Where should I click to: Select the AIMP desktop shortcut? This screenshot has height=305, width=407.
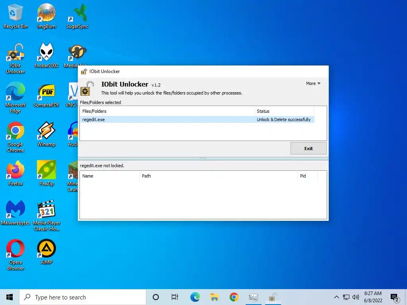click(47, 252)
